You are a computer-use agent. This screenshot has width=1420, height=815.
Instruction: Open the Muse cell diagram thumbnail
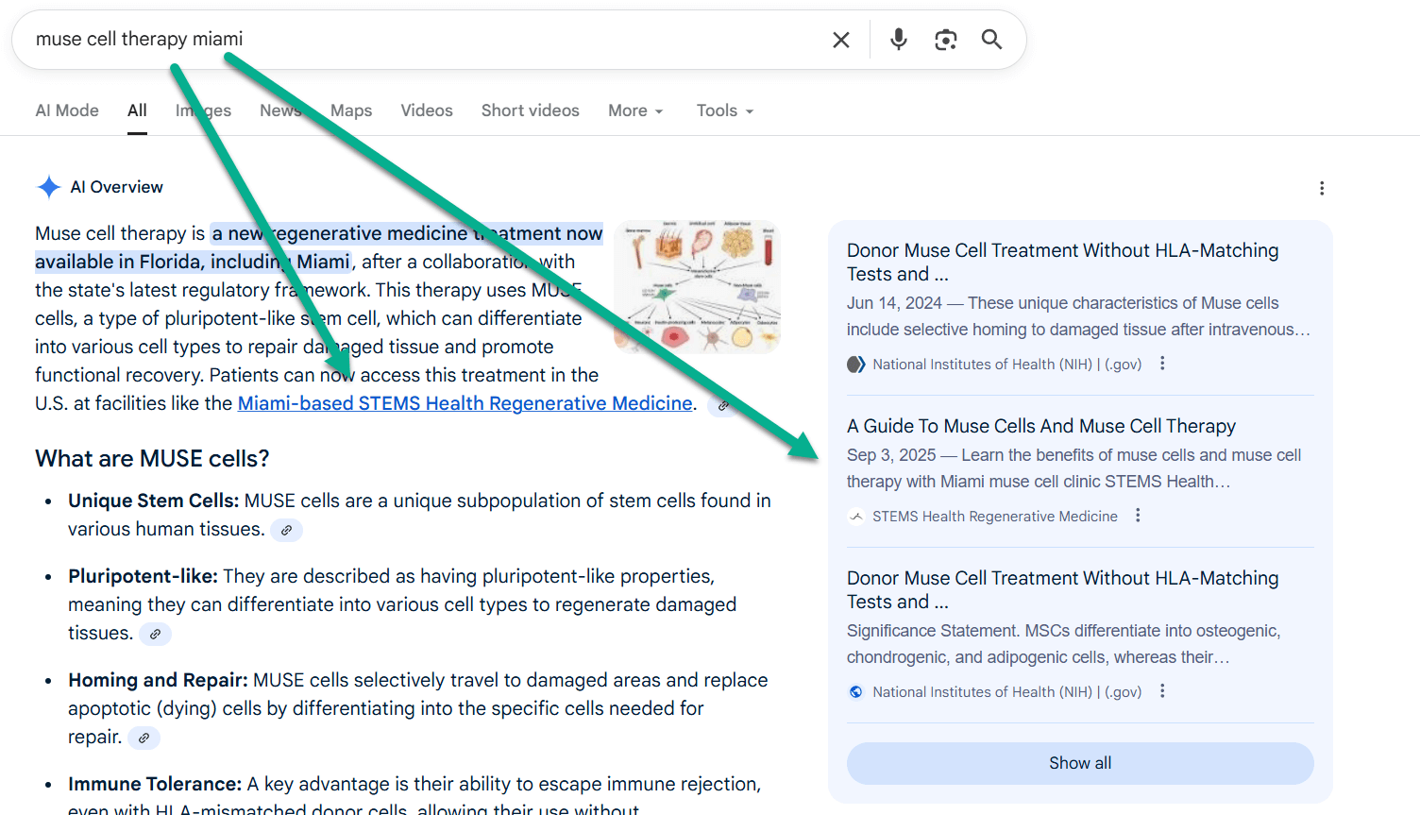(x=697, y=287)
